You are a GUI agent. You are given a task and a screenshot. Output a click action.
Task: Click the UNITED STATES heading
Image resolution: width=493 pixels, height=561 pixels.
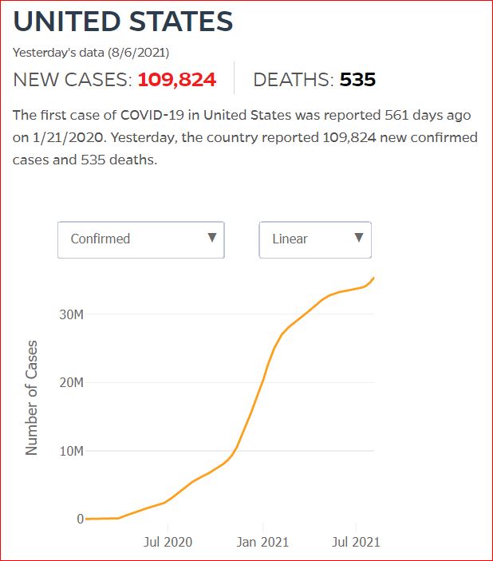pyautogui.click(x=123, y=22)
